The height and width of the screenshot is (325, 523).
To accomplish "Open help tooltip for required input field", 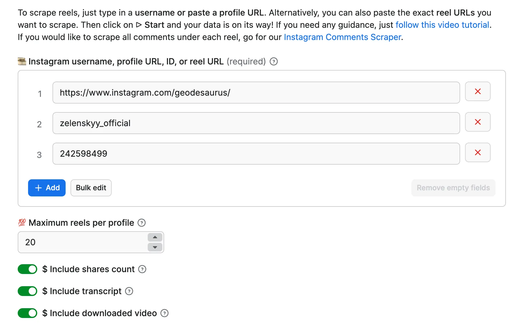I will (274, 61).
